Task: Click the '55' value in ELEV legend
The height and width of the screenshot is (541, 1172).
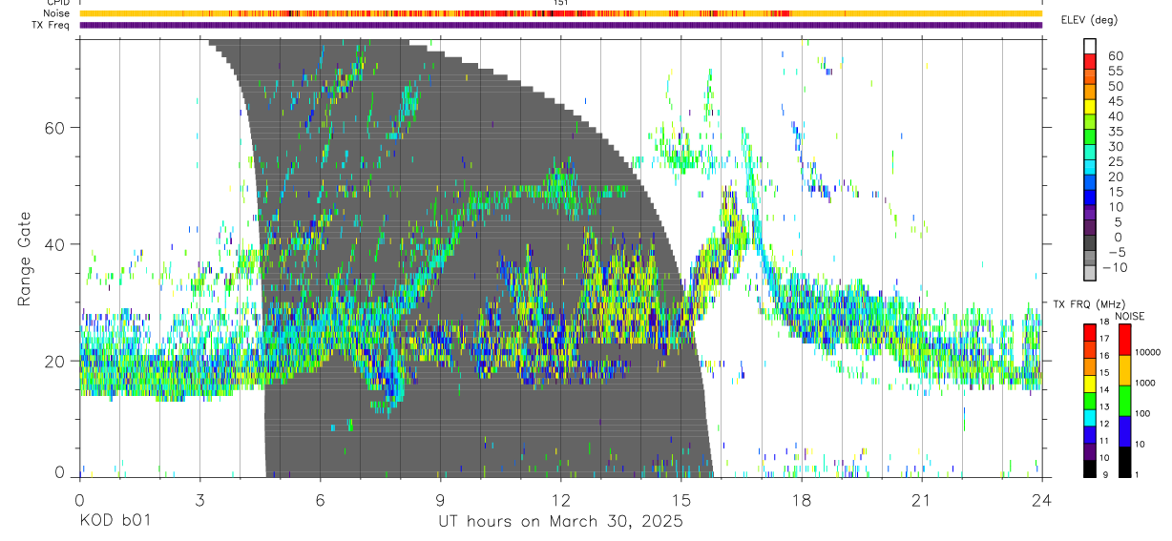Action: pyautogui.click(x=1116, y=72)
